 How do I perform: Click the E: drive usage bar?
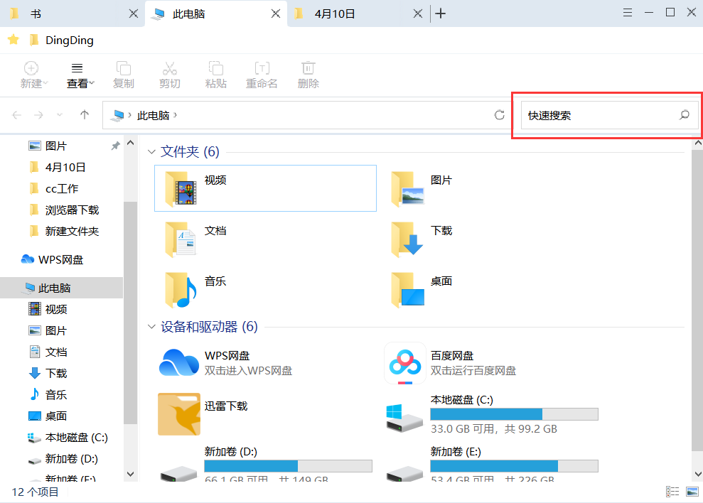pyautogui.click(x=514, y=466)
